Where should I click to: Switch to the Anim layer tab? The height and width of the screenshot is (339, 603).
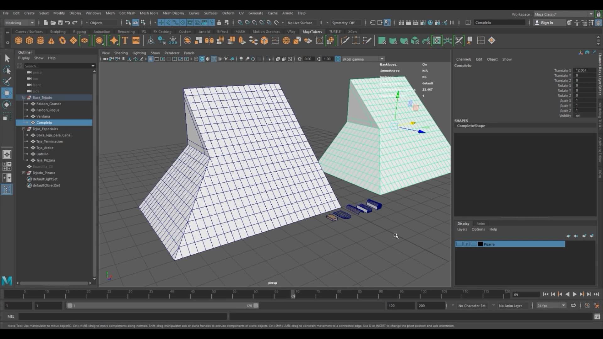pos(481,224)
